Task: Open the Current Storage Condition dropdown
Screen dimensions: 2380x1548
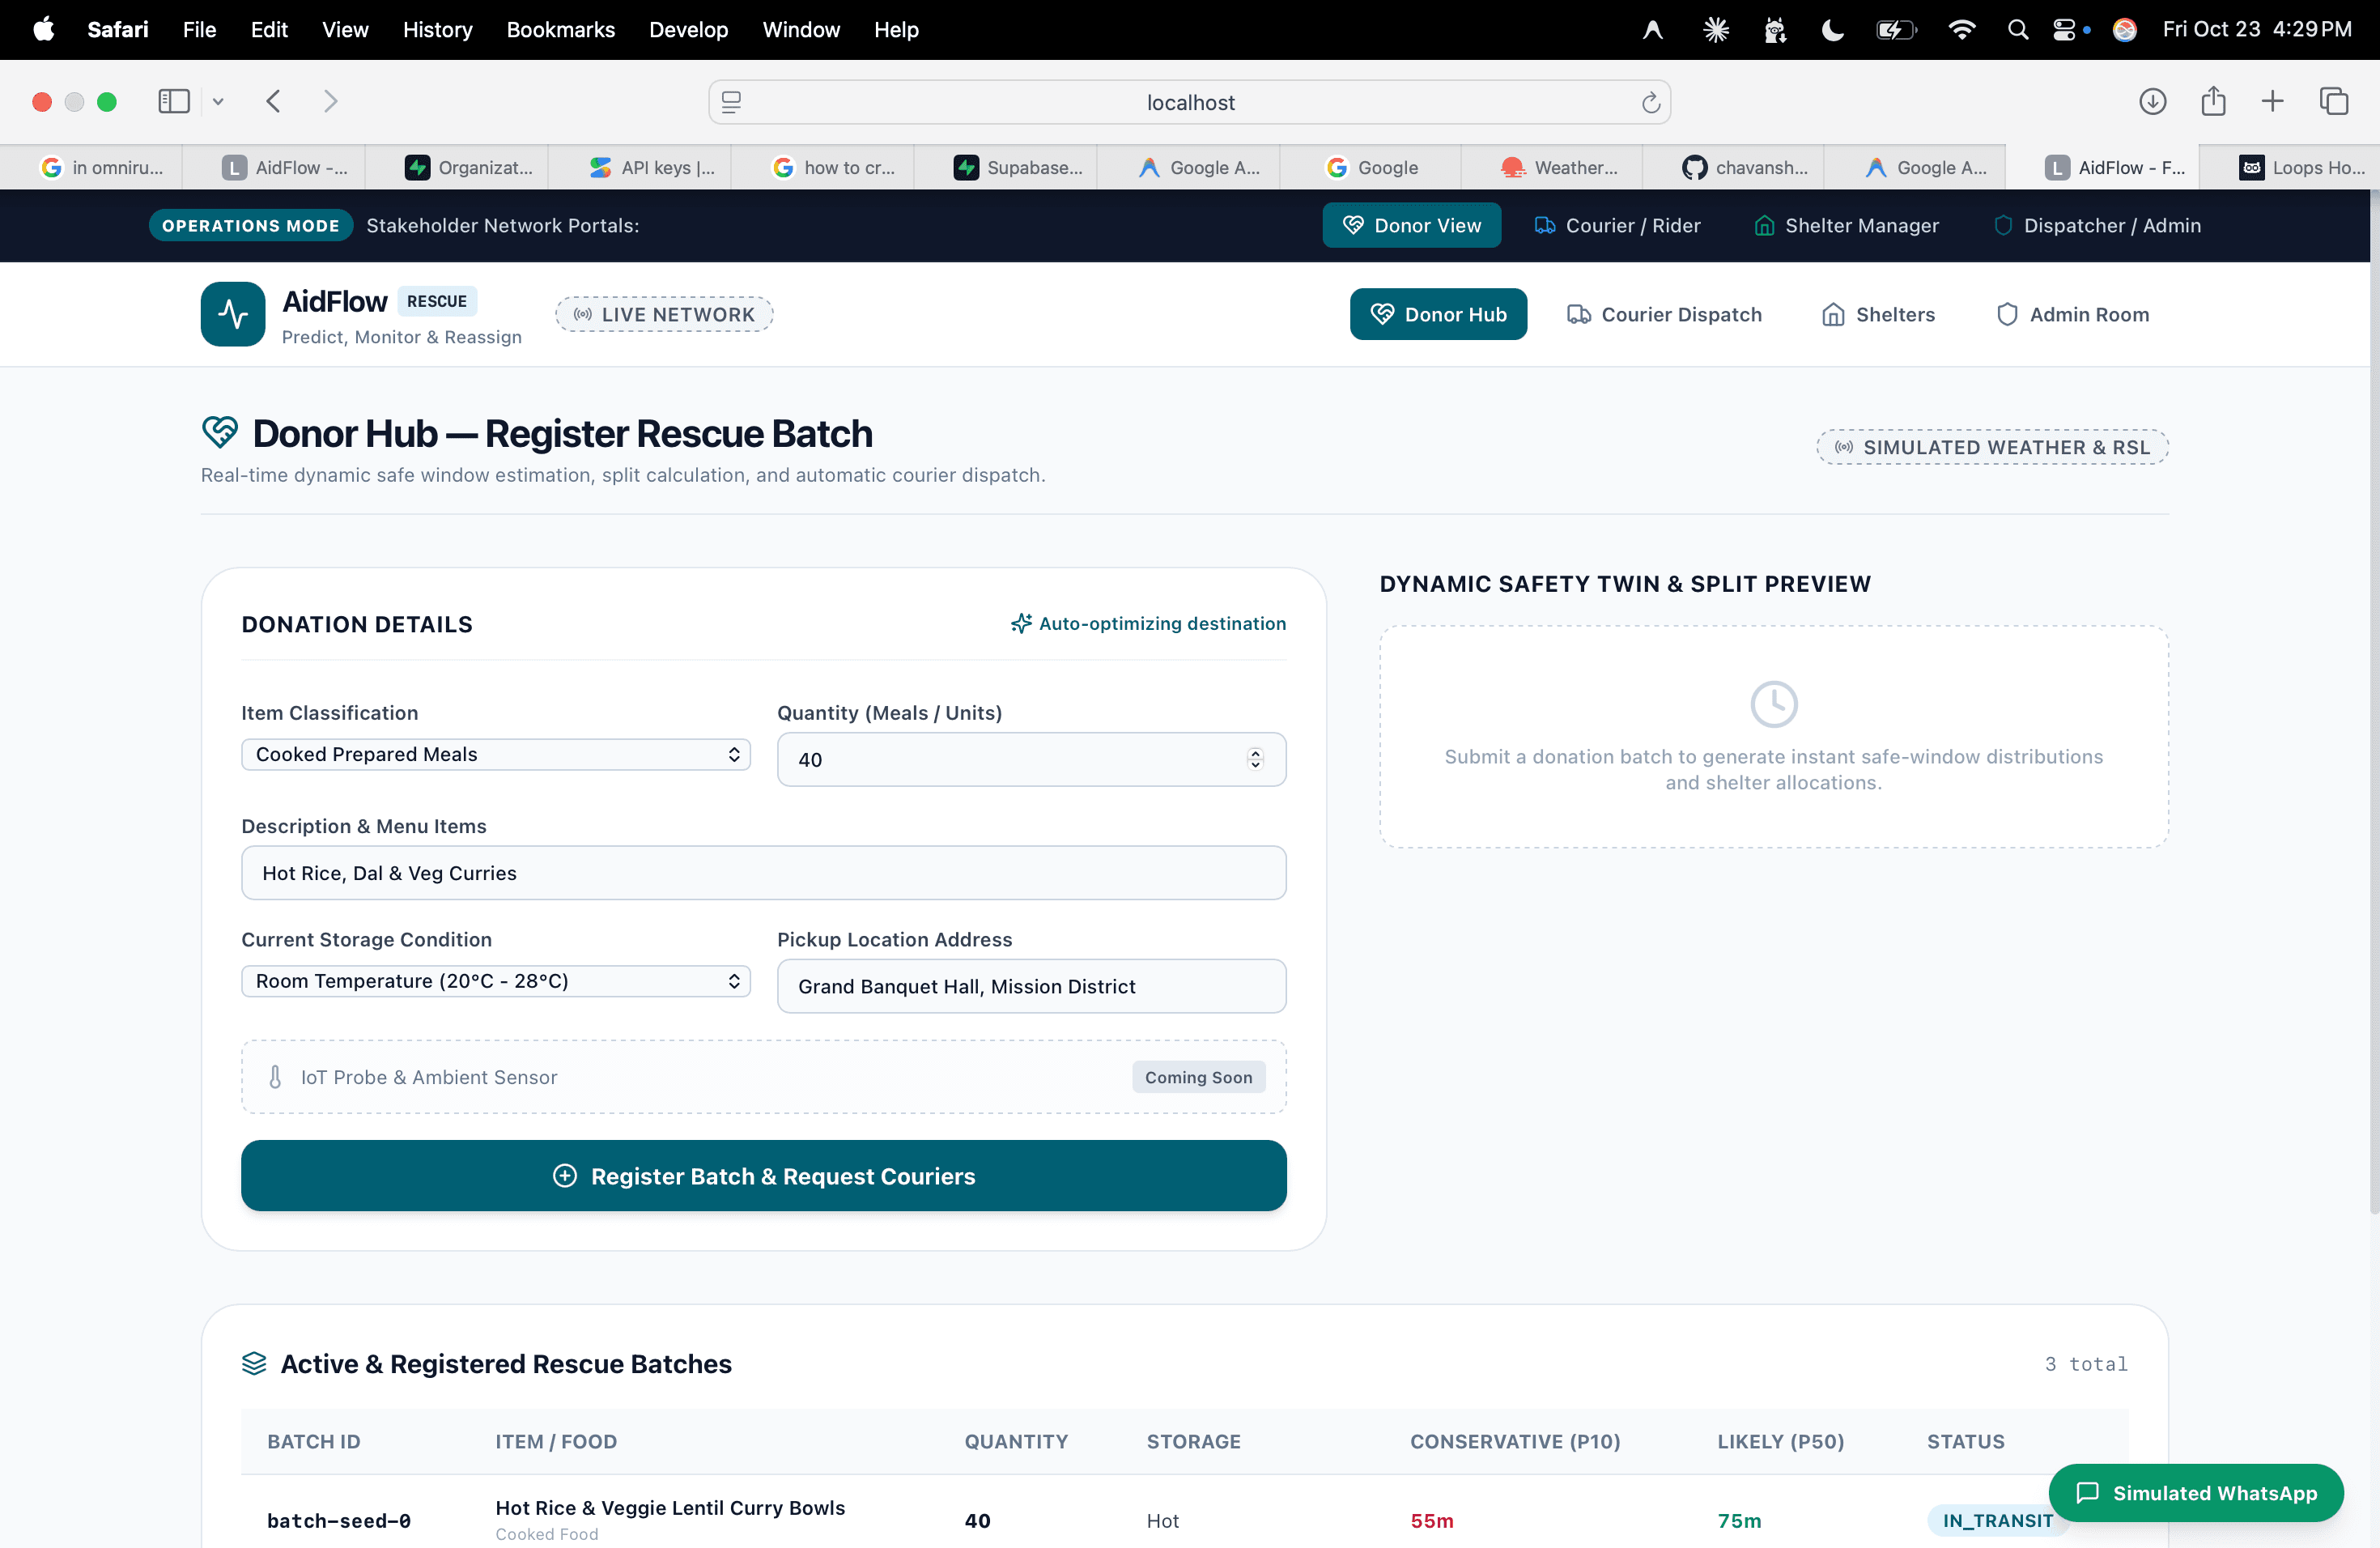Action: tap(495, 981)
